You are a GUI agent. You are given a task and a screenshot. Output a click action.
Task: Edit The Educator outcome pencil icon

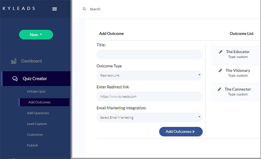click(x=221, y=52)
